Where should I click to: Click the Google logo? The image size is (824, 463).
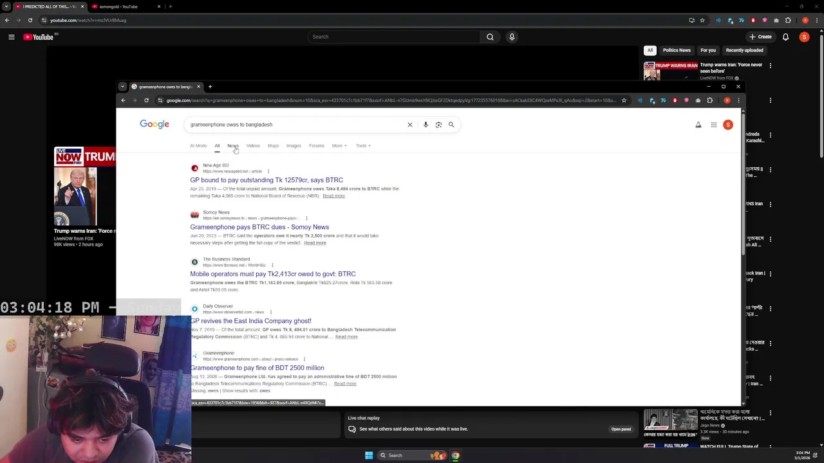[x=154, y=124]
